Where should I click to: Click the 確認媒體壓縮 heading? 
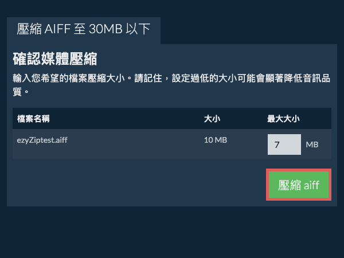tap(54, 58)
